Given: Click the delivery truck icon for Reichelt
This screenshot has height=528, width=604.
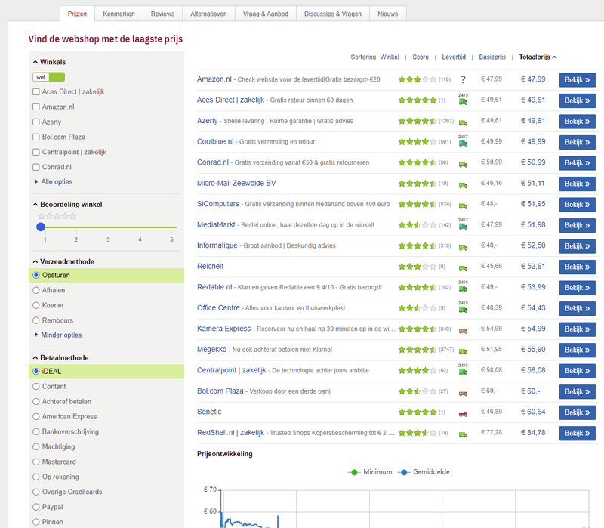Looking at the screenshot, I should (x=463, y=269).
